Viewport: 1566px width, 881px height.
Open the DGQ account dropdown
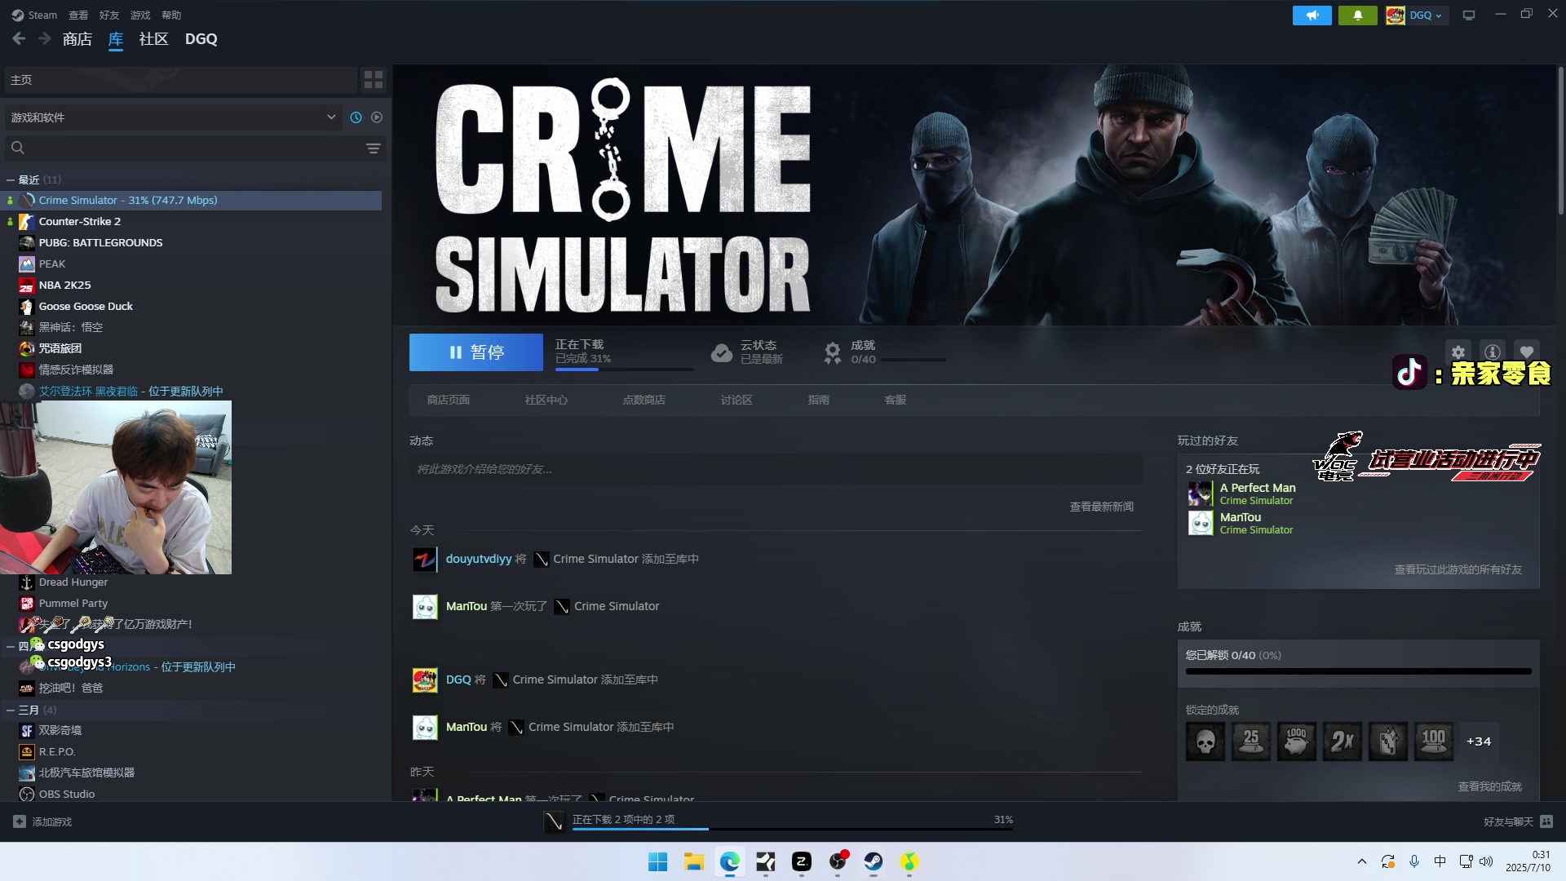click(1417, 15)
